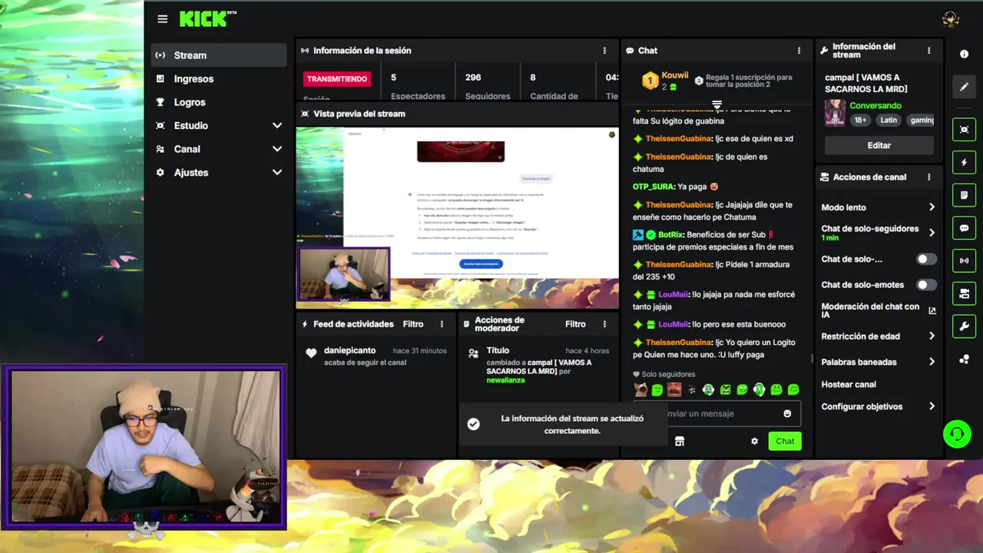This screenshot has width=983, height=553.
Task: Expand the Canal sidebar section
Action: (276, 149)
